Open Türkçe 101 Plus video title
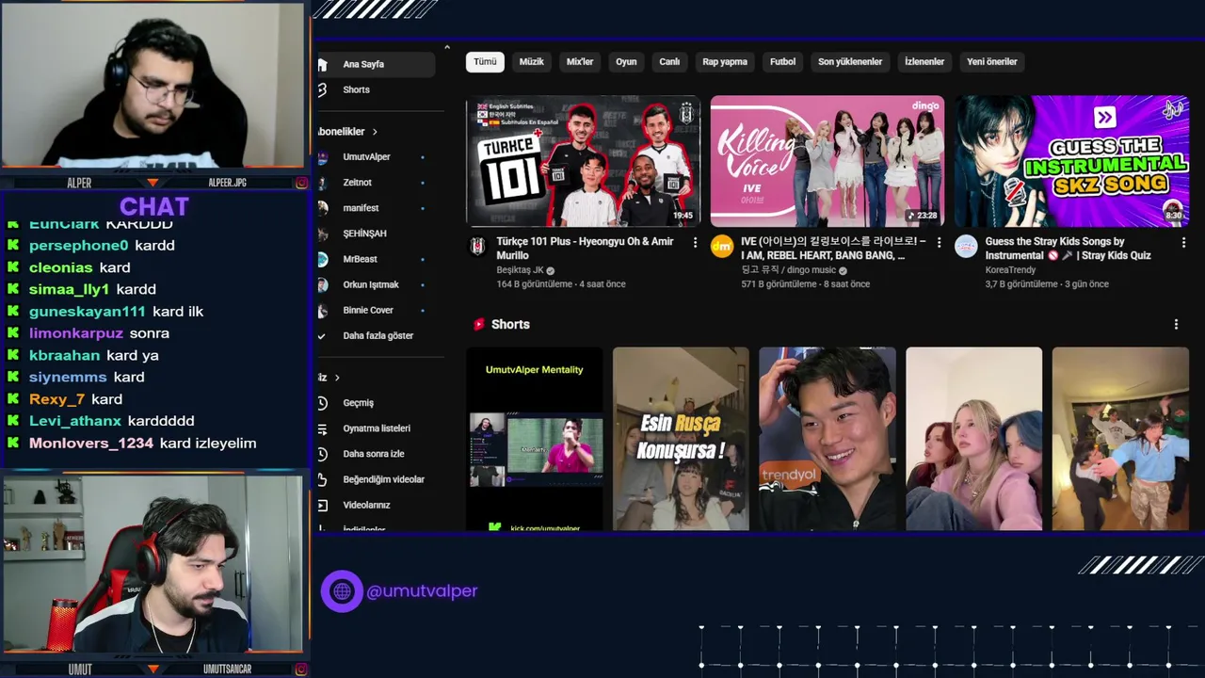The image size is (1205, 678). [x=585, y=249]
